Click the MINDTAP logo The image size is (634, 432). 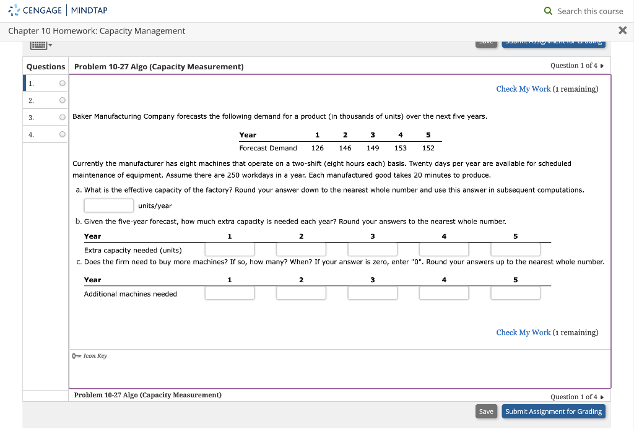[89, 10]
